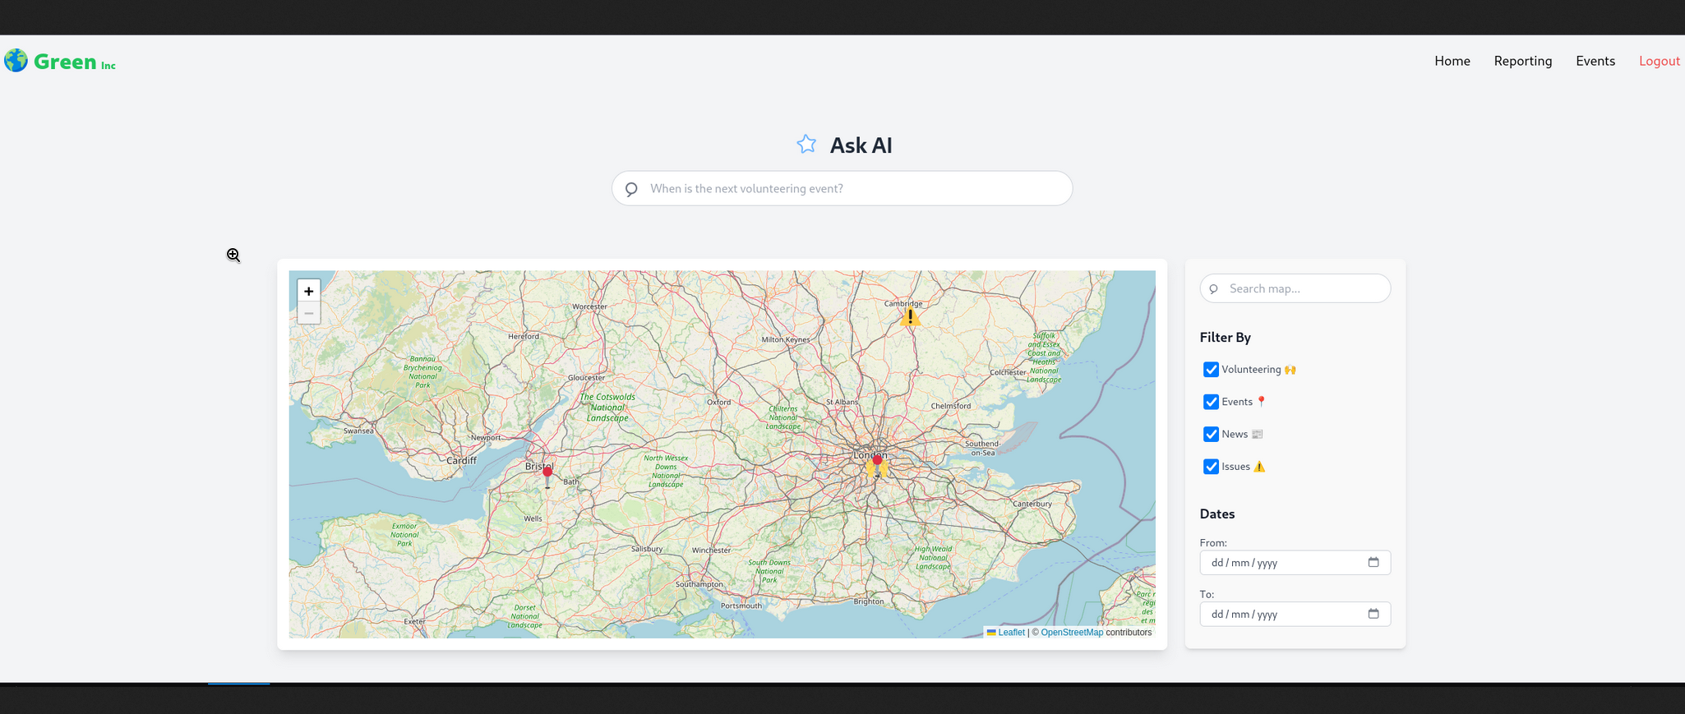Open the To date calendar picker
This screenshot has width=1685, height=714.
pos(1373,614)
